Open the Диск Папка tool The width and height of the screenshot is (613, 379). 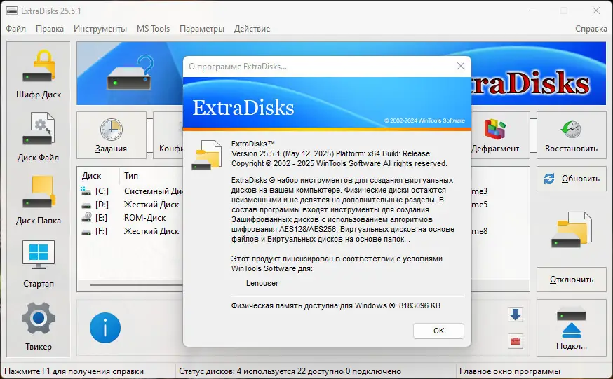39,200
